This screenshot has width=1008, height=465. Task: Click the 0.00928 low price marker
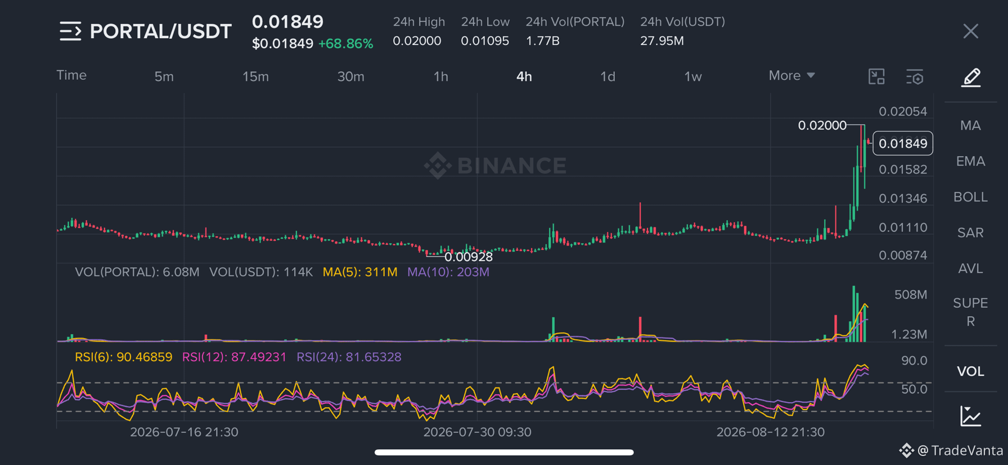click(469, 257)
